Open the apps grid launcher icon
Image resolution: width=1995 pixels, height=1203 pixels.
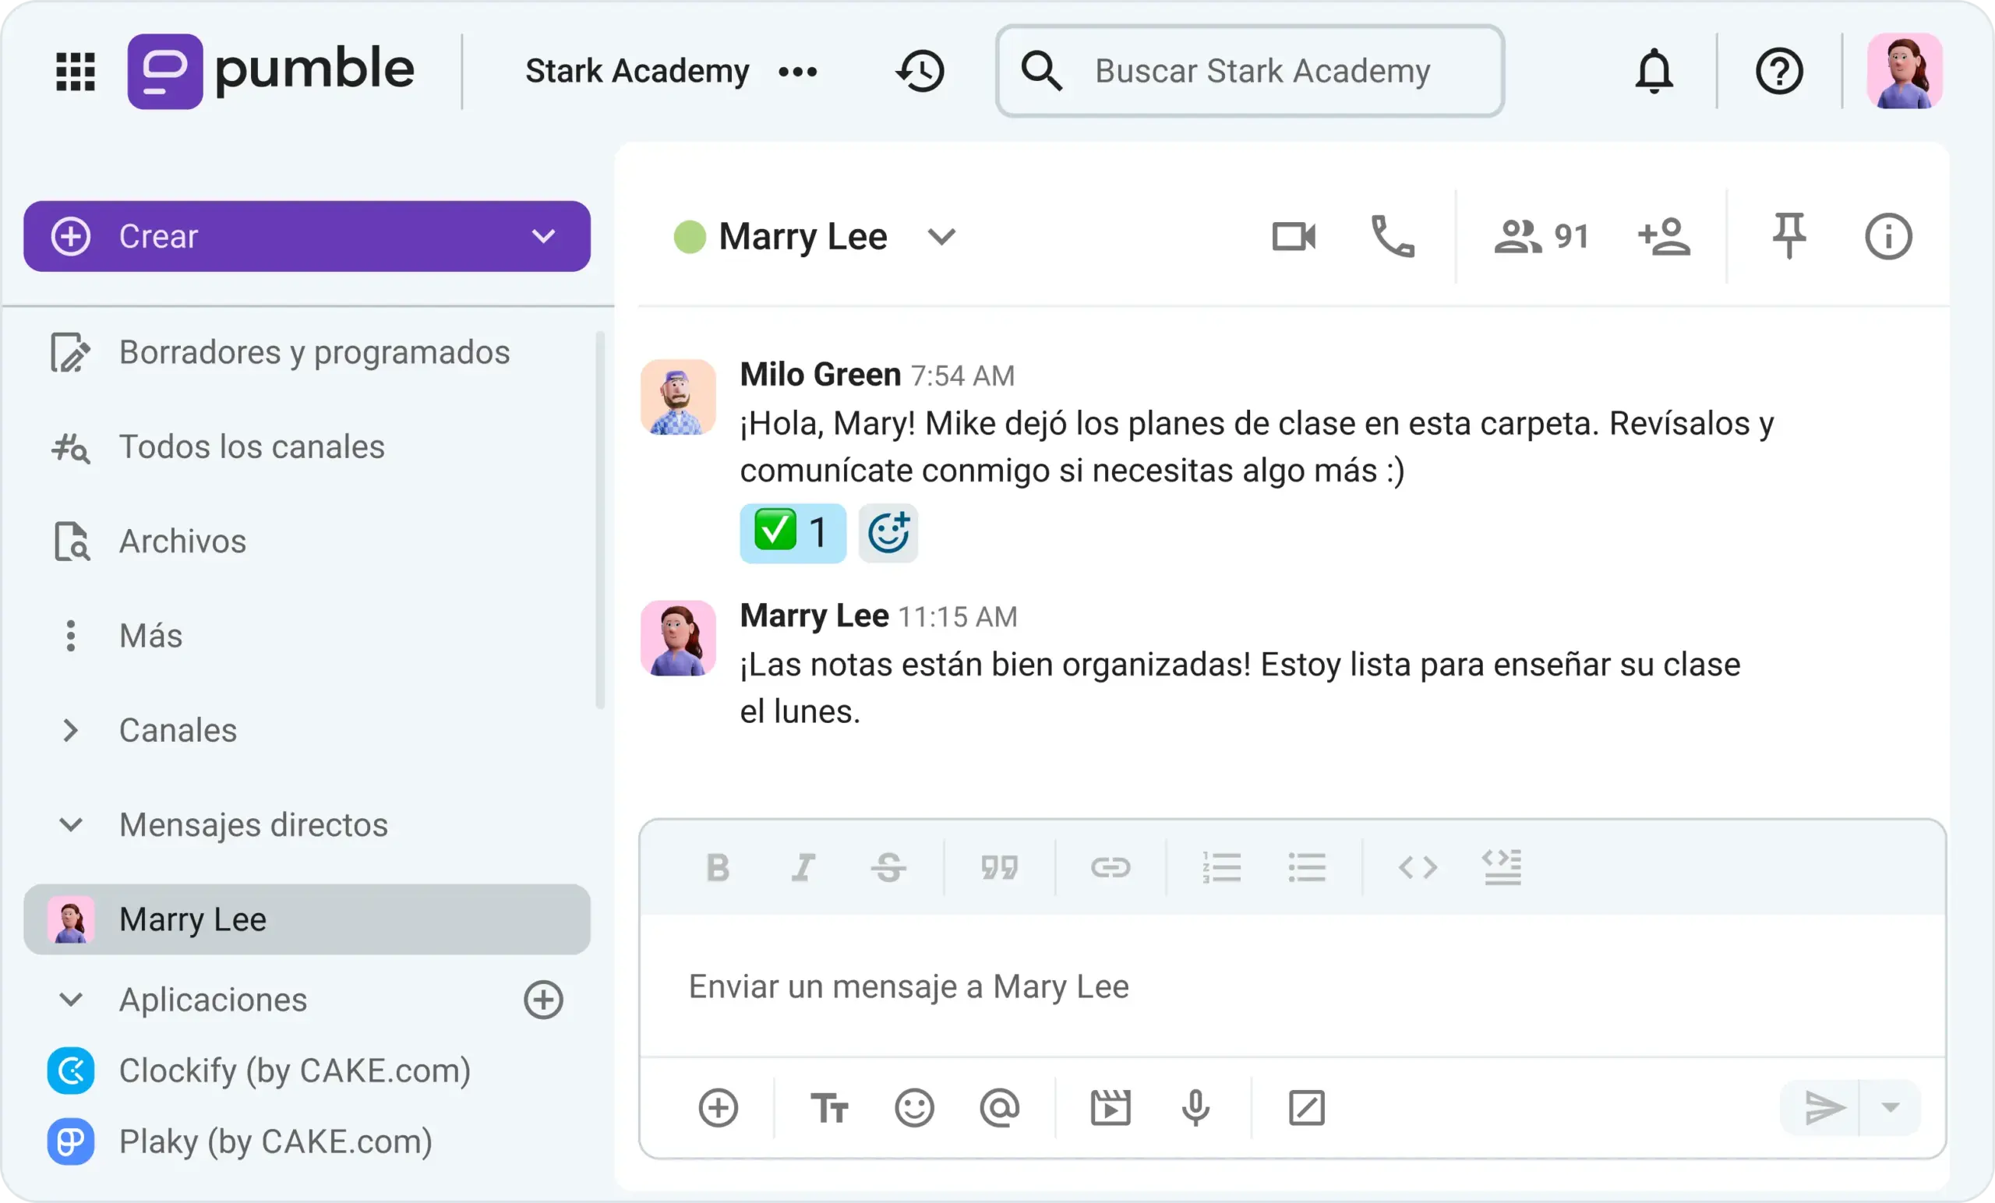tap(76, 72)
